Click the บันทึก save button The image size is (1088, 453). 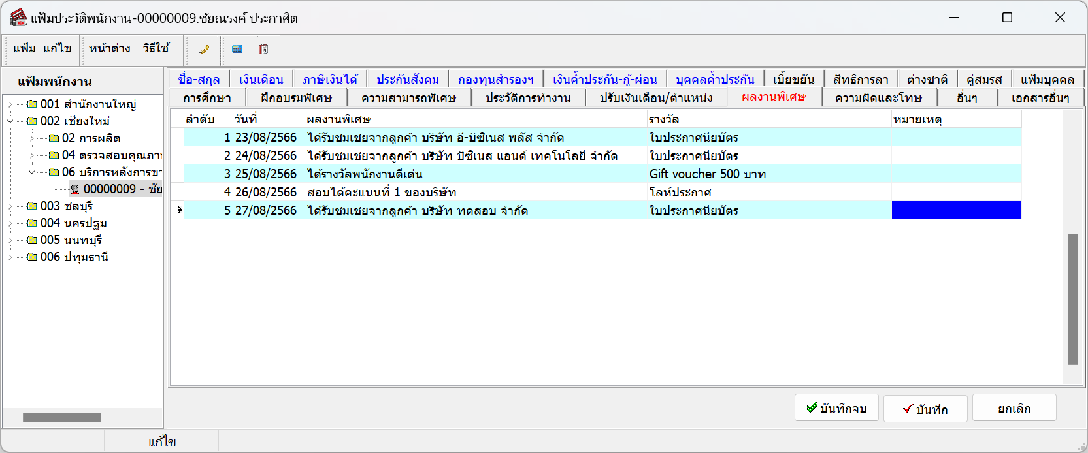[925, 409]
